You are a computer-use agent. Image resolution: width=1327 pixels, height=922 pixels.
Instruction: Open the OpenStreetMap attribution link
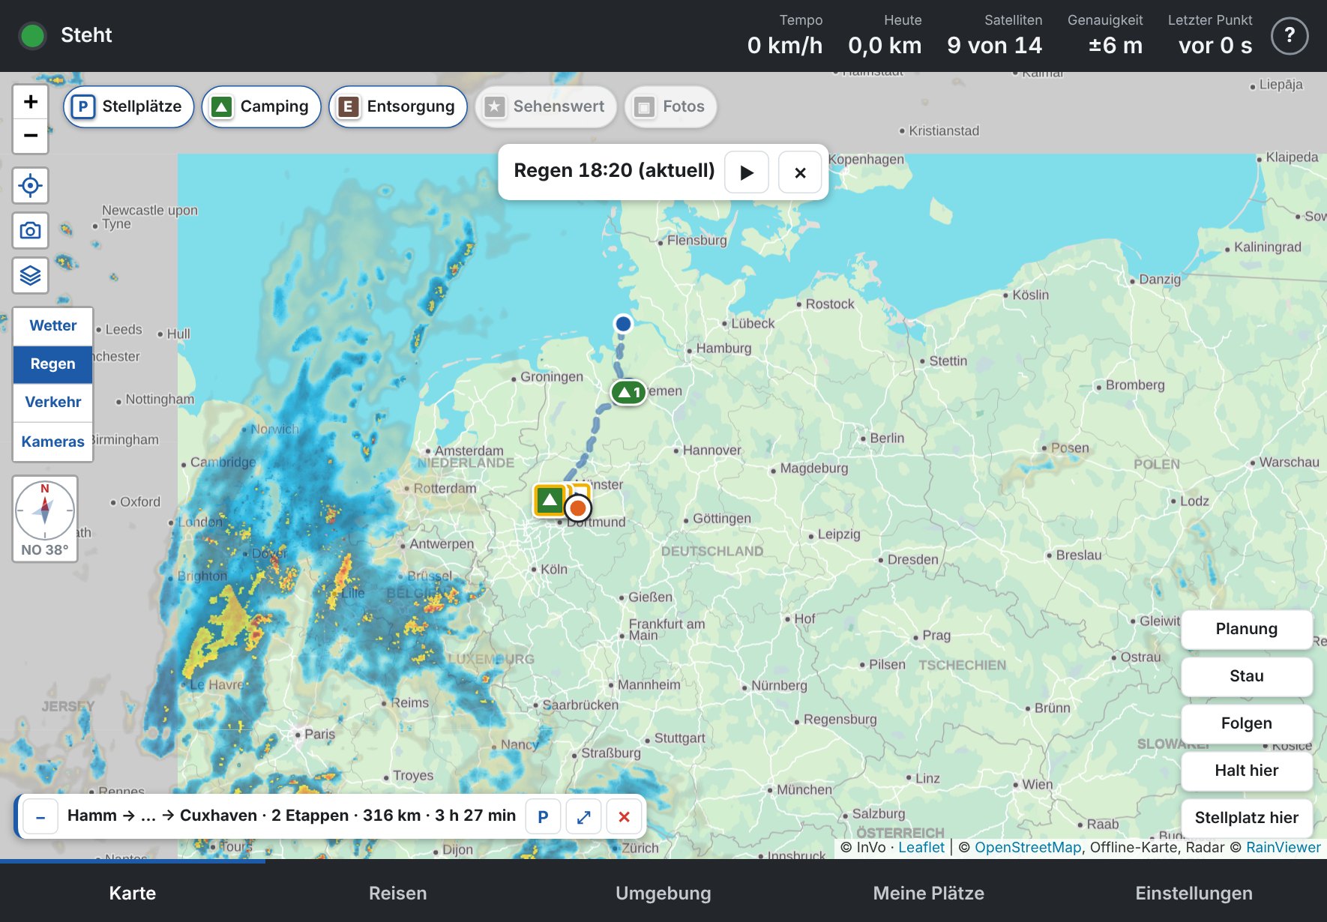pyautogui.click(x=1028, y=848)
